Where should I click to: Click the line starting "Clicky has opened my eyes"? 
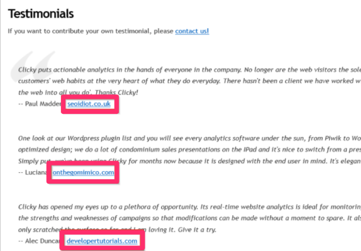coord(189,207)
